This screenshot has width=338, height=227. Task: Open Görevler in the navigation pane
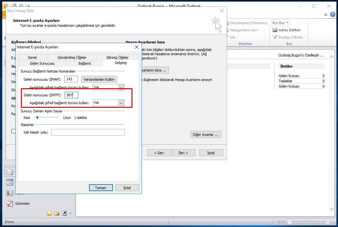(23, 203)
